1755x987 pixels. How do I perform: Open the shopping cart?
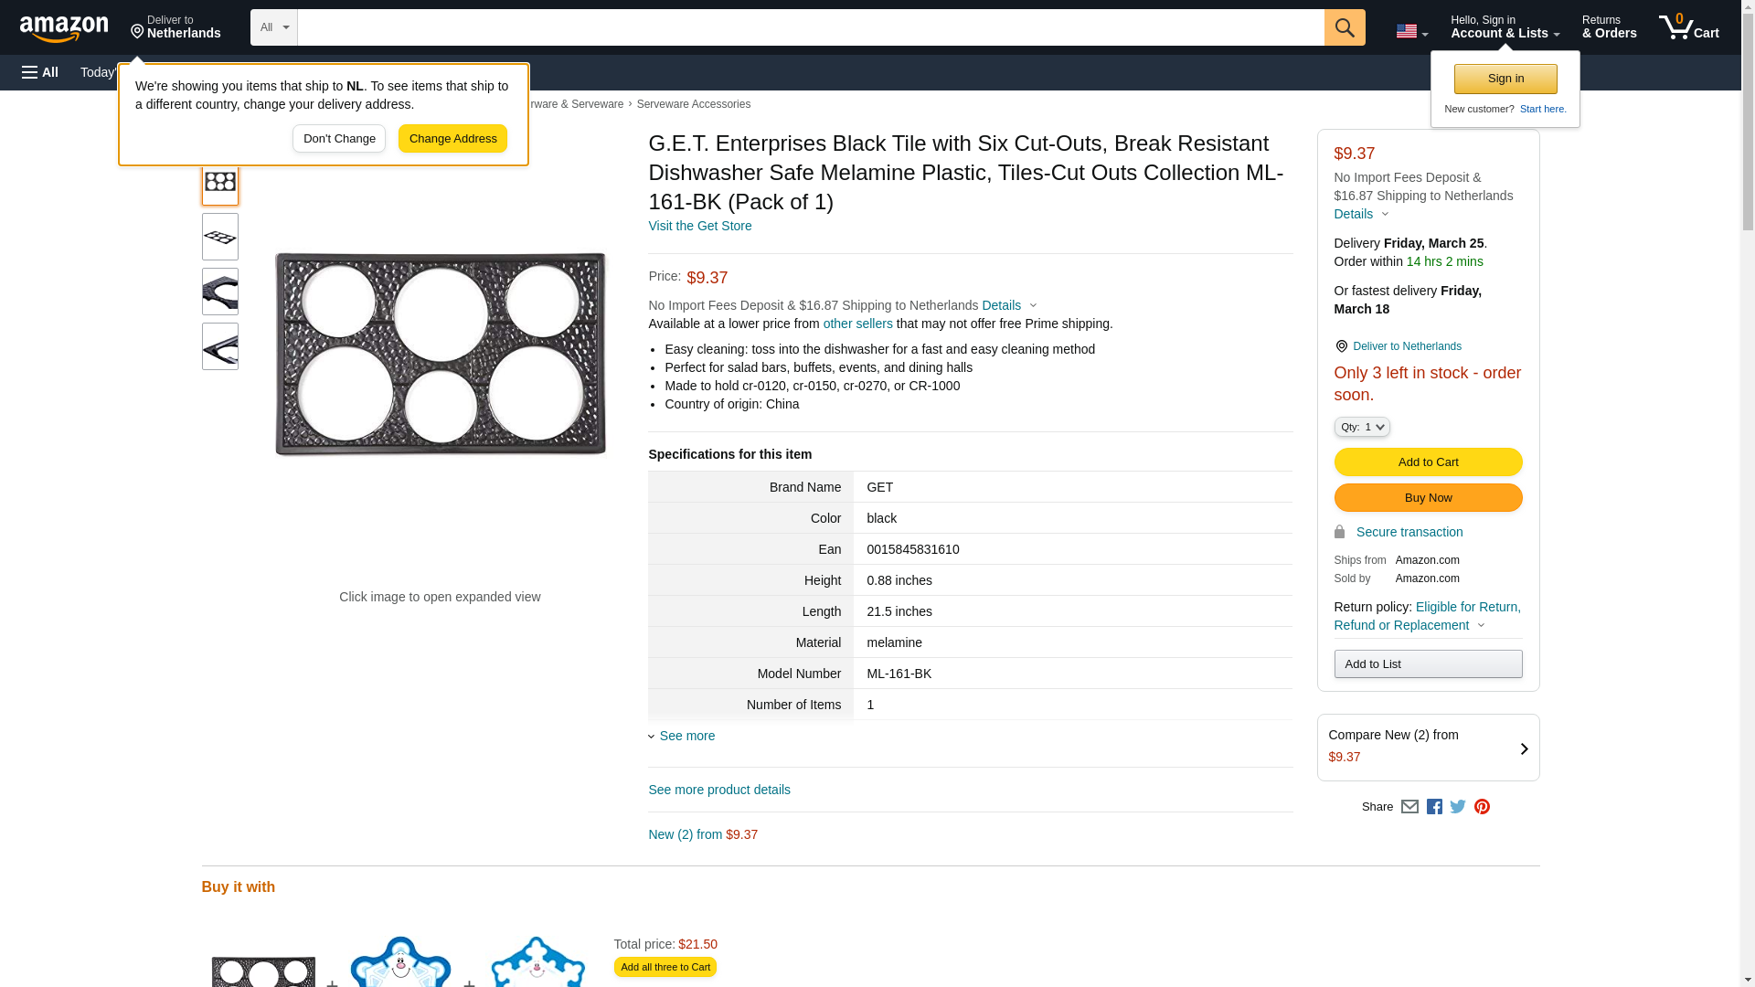click(1688, 27)
